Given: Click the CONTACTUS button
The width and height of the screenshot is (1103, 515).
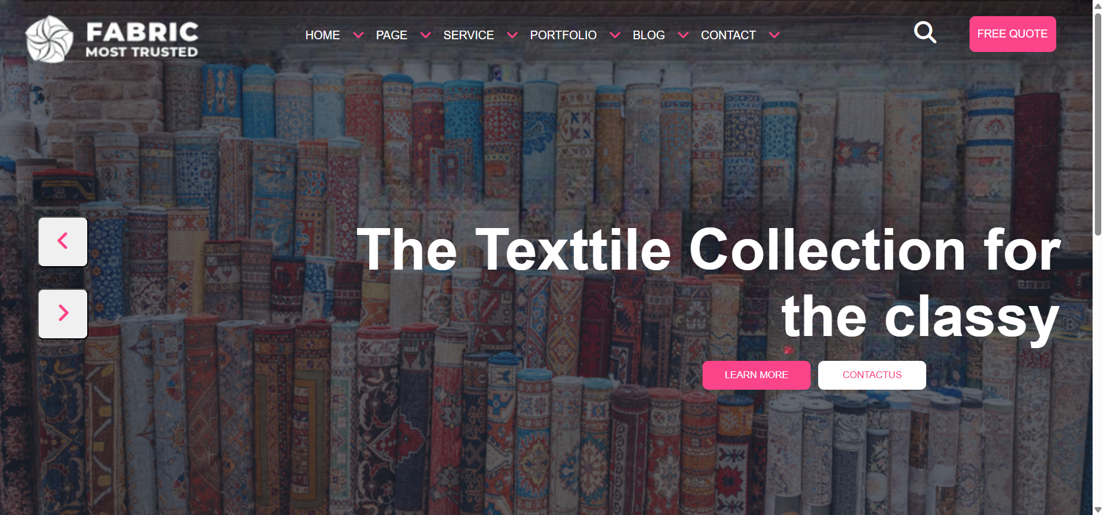Looking at the screenshot, I should coord(872,375).
